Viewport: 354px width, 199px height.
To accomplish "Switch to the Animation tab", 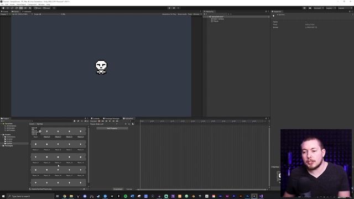I will [x=128, y=118].
